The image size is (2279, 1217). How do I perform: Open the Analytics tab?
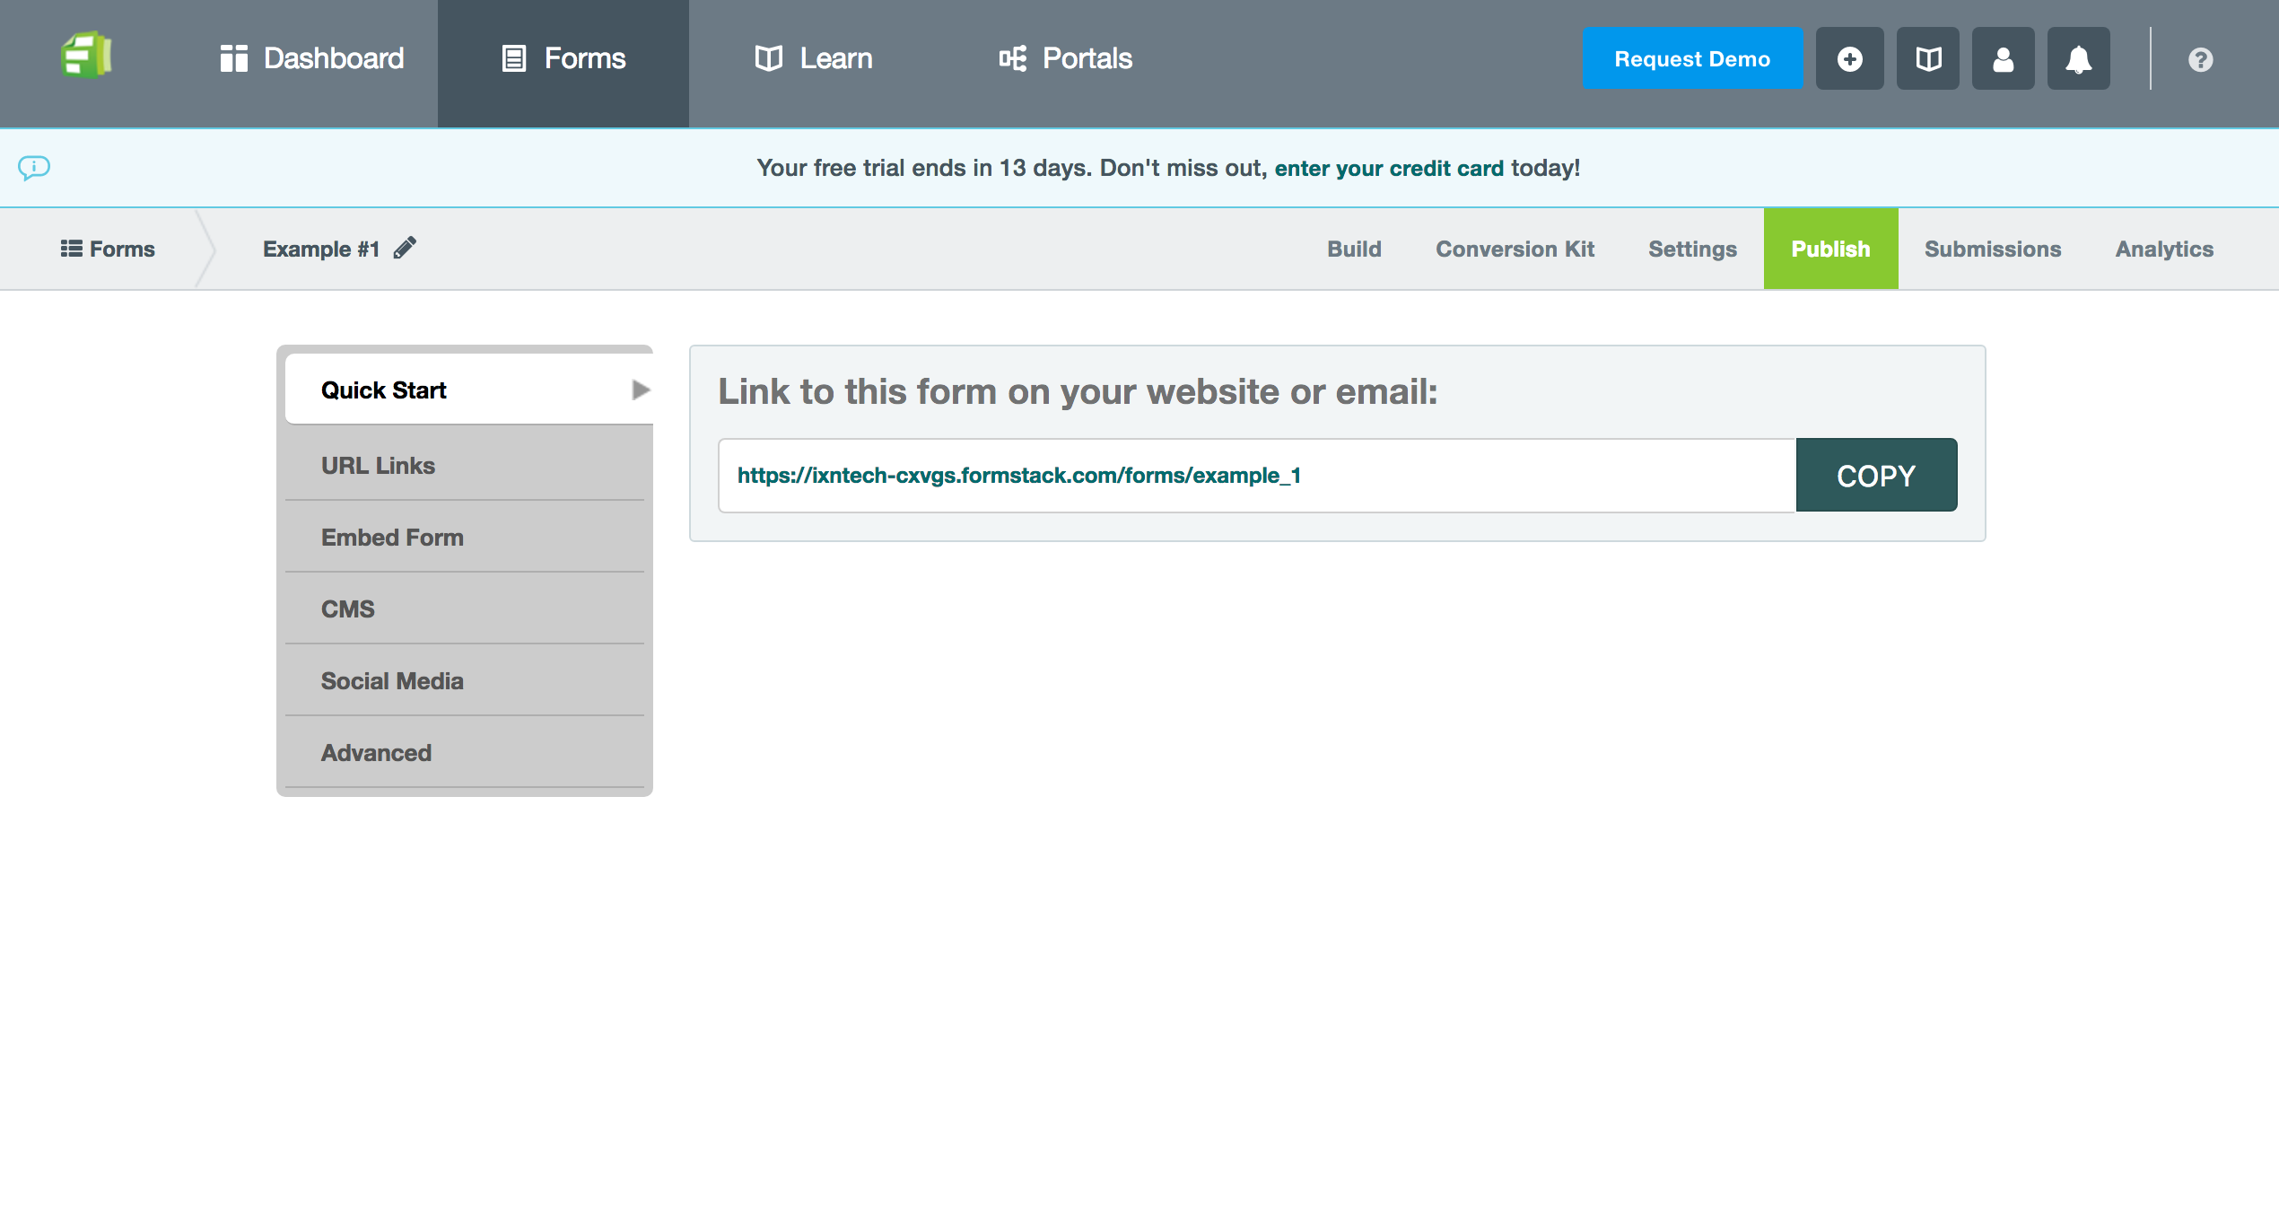click(2164, 250)
